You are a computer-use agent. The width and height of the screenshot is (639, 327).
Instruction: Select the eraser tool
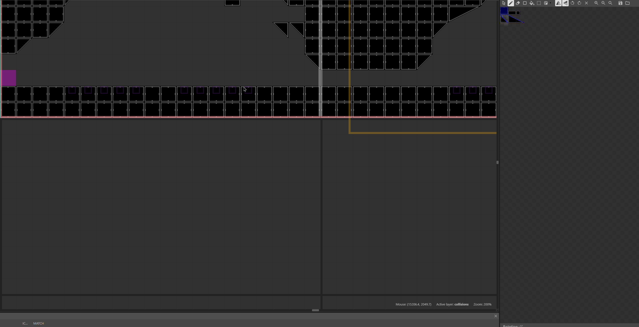pyautogui.click(x=518, y=3)
